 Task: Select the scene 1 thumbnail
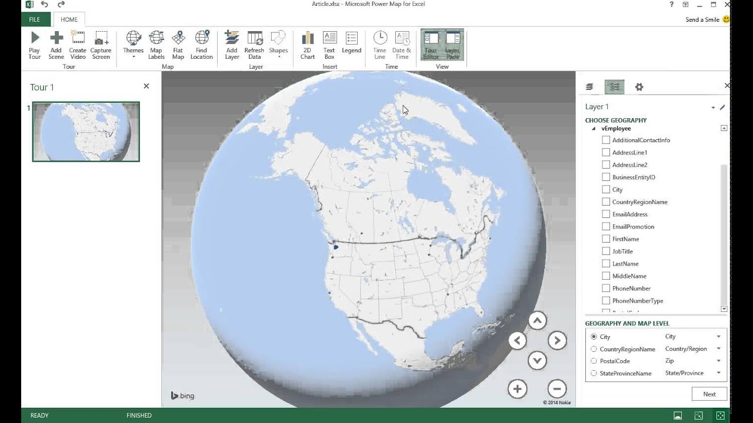pos(86,132)
